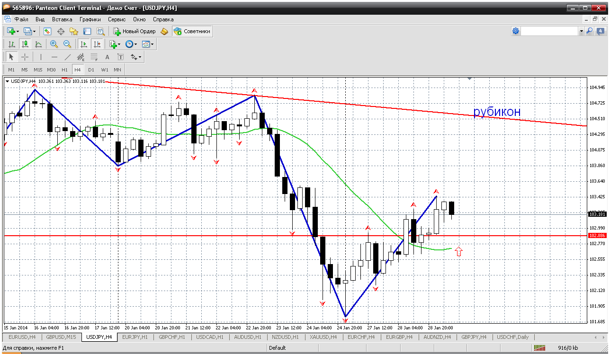Open the periodicity clock dropdown
The height and width of the screenshot is (354, 610).
[131, 44]
